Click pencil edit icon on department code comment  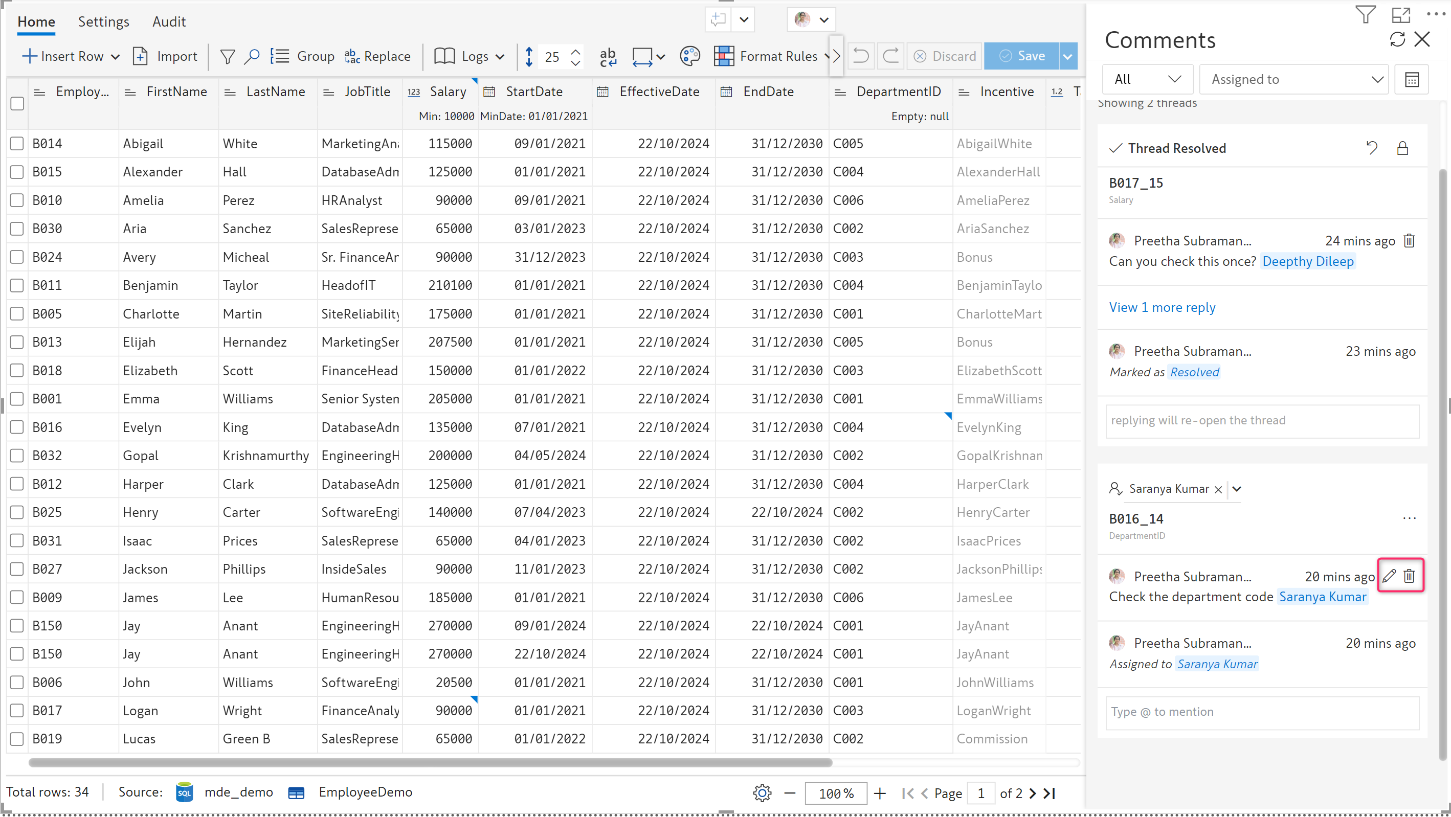[x=1389, y=576]
